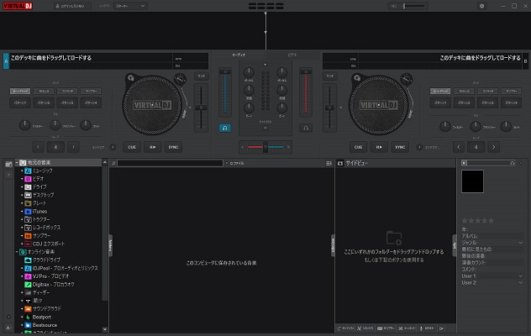Expand the Beatport tree node
Screen dimensions: 531x336
[22, 317]
